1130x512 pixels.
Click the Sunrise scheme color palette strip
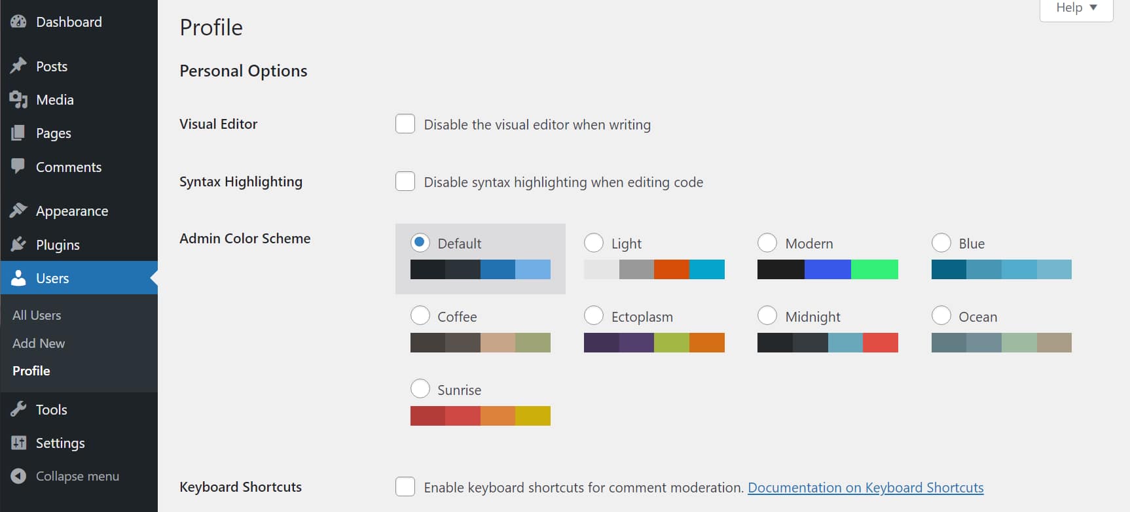tap(480, 416)
